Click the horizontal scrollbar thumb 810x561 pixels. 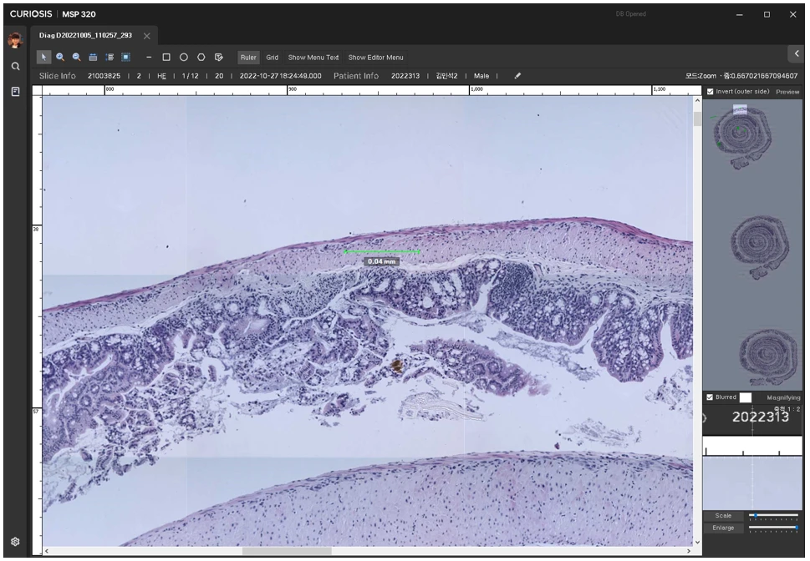(x=287, y=551)
